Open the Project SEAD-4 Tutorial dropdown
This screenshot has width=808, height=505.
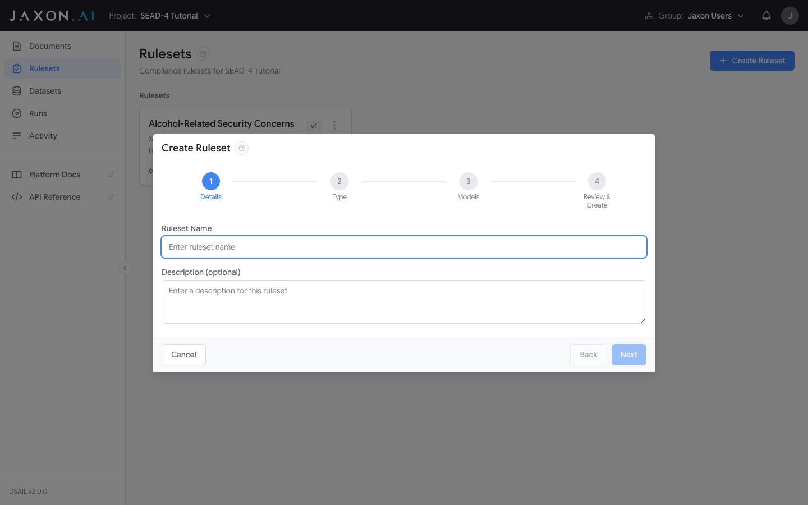(175, 16)
